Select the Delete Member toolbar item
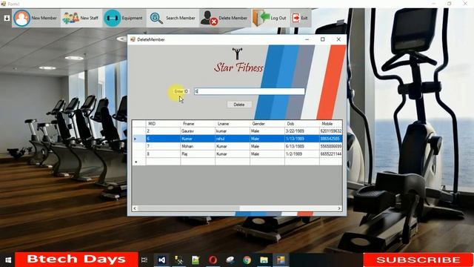 225,18
